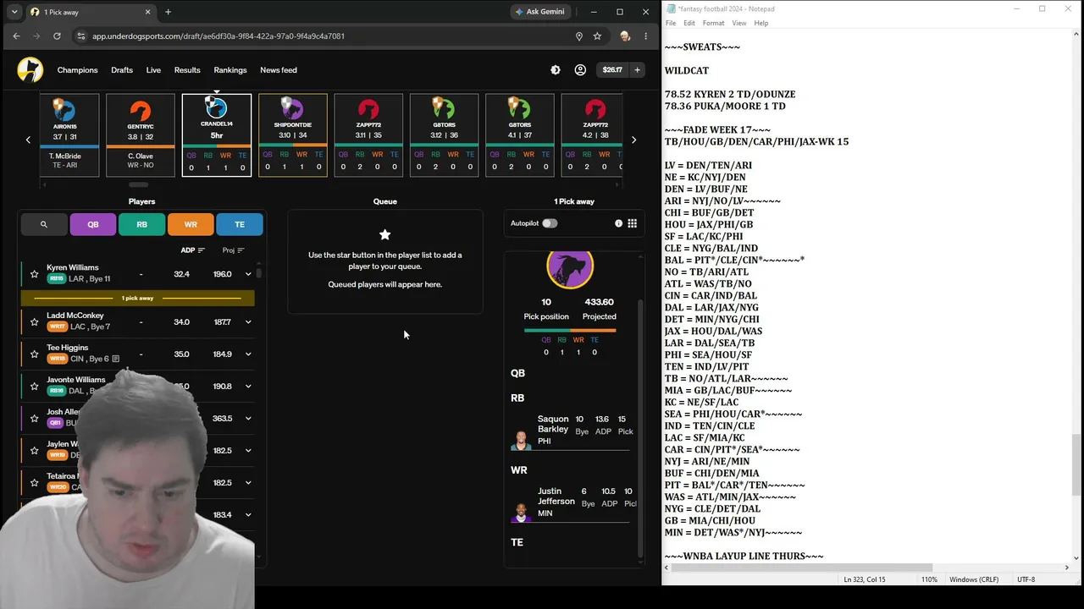Expand Javonte Williams player details
The image size is (1084, 609).
(248, 387)
